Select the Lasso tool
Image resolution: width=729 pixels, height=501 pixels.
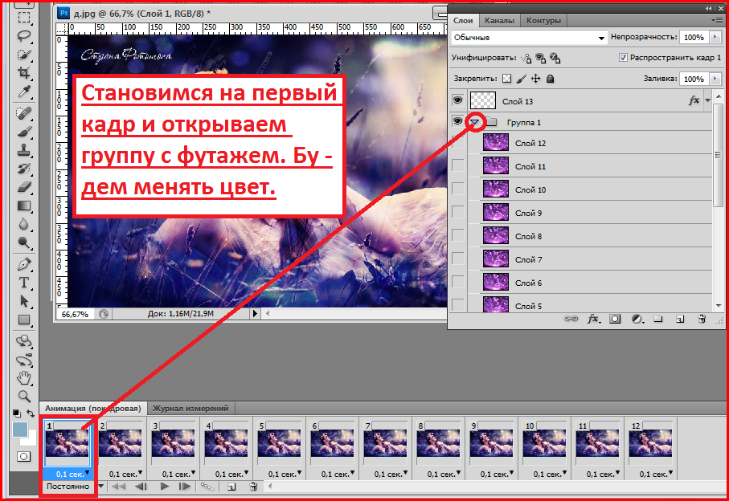point(24,36)
